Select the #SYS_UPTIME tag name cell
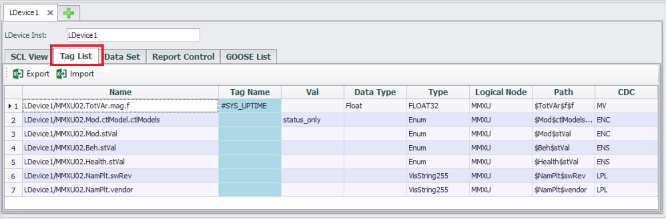Viewport: 666px width, 219px height. (250, 106)
